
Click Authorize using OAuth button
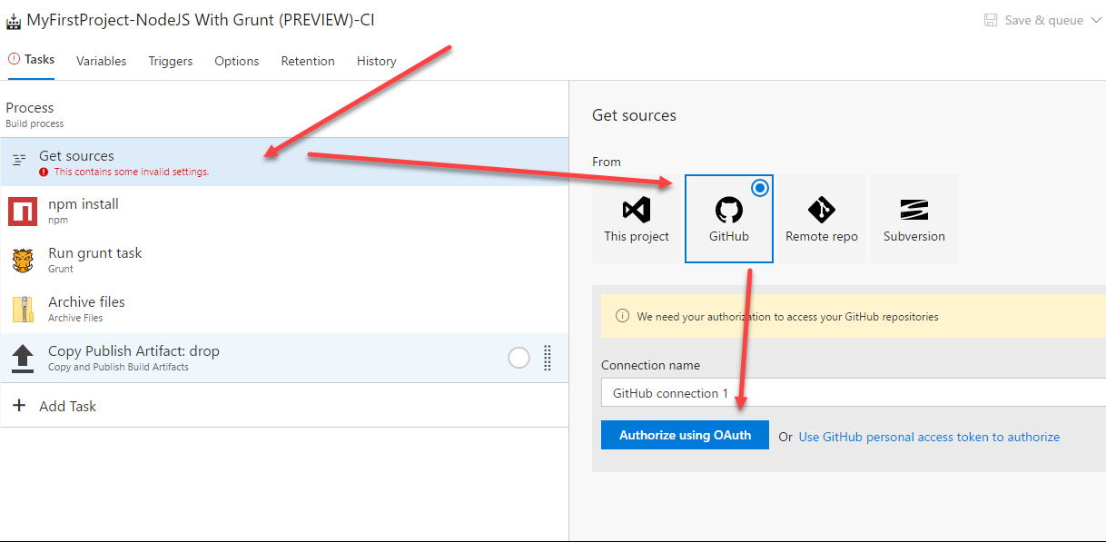[x=685, y=435]
